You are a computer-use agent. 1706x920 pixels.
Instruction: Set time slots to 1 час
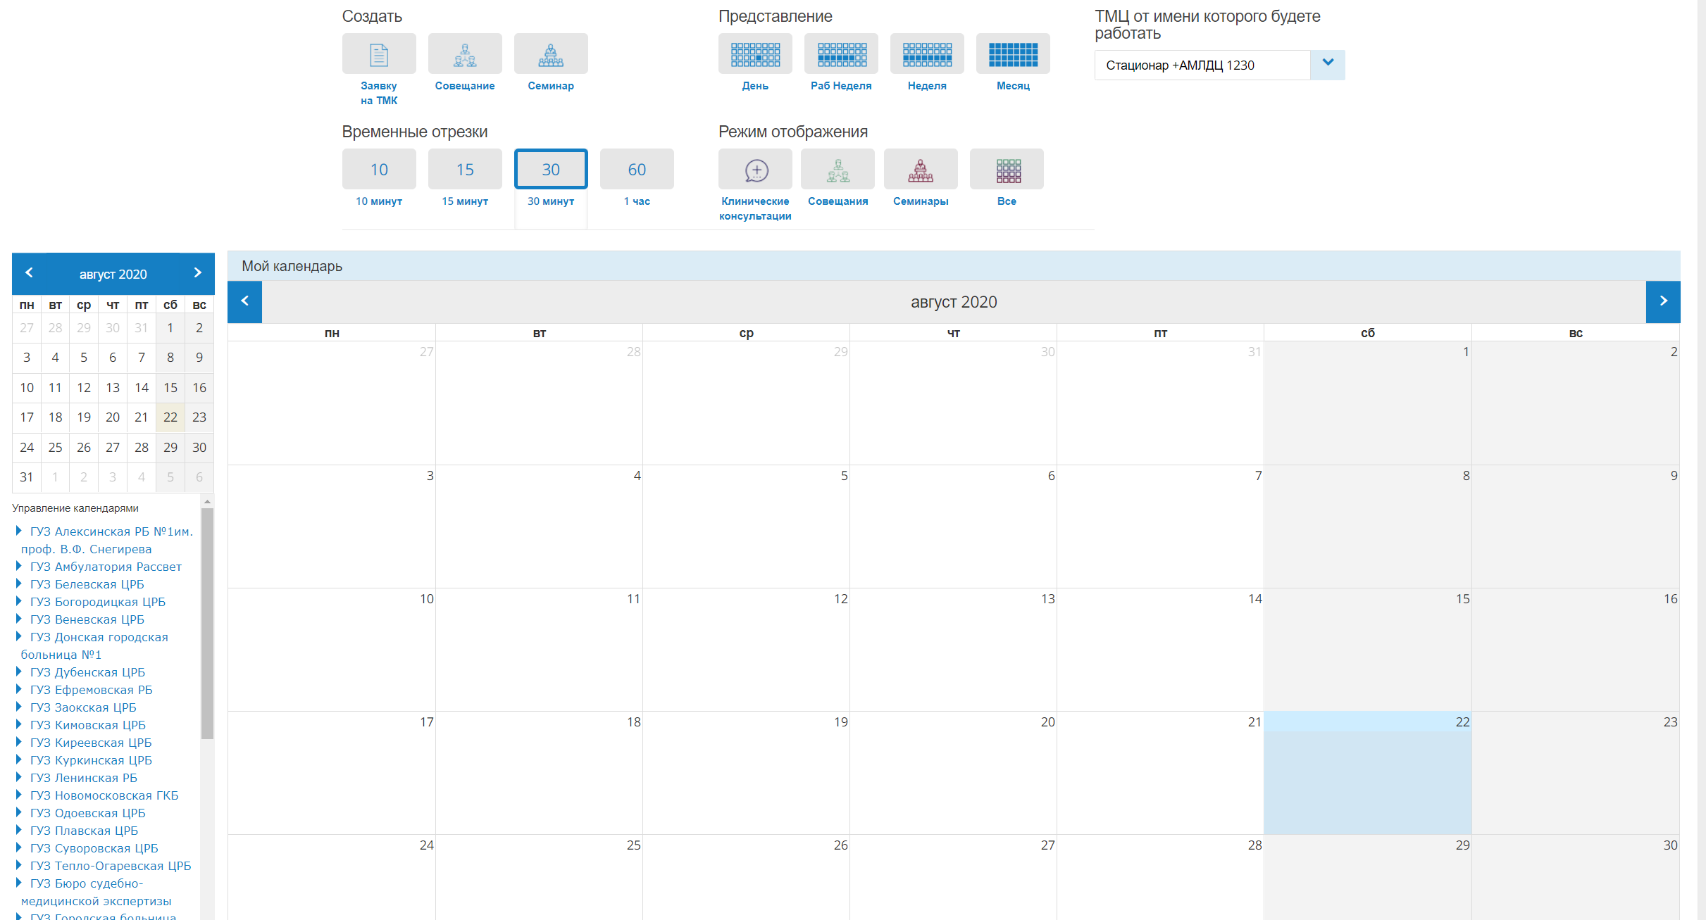point(637,170)
